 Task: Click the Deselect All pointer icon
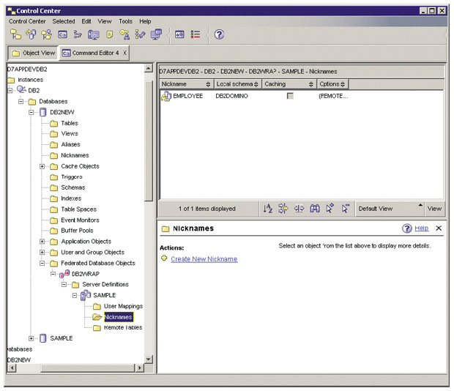[346, 208]
